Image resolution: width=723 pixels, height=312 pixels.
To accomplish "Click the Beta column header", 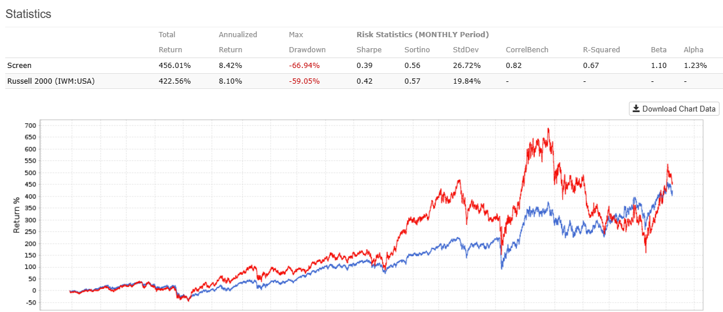I will point(659,50).
